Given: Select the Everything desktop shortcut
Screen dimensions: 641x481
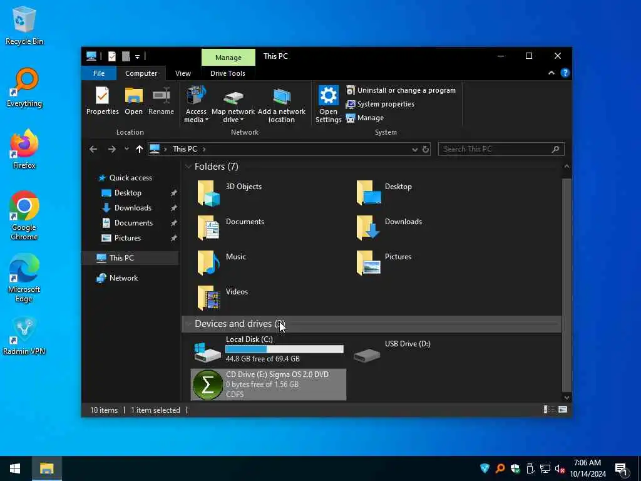Looking at the screenshot, I should click(x=24, y=88).
